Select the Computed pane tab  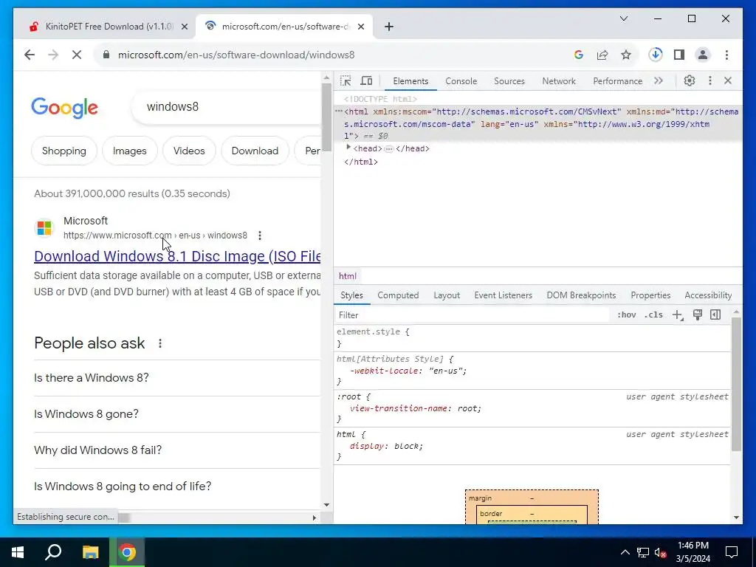click(x=398, y=295)
